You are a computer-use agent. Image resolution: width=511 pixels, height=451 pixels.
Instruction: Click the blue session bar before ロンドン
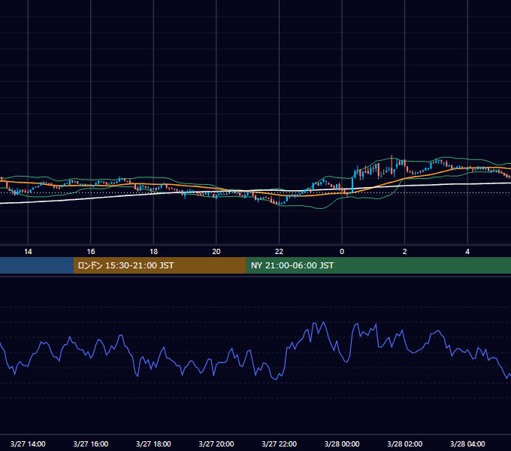(37, 265)
